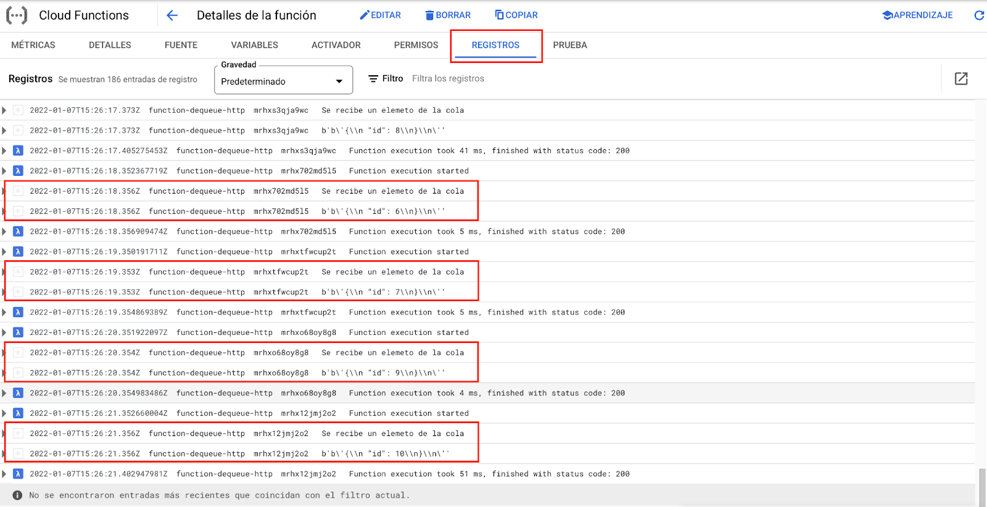The image size is (987, 507).
Task: Expand the 15:26:18.352 execution started log
Action: pyautogui.click(x=4, y=171)
